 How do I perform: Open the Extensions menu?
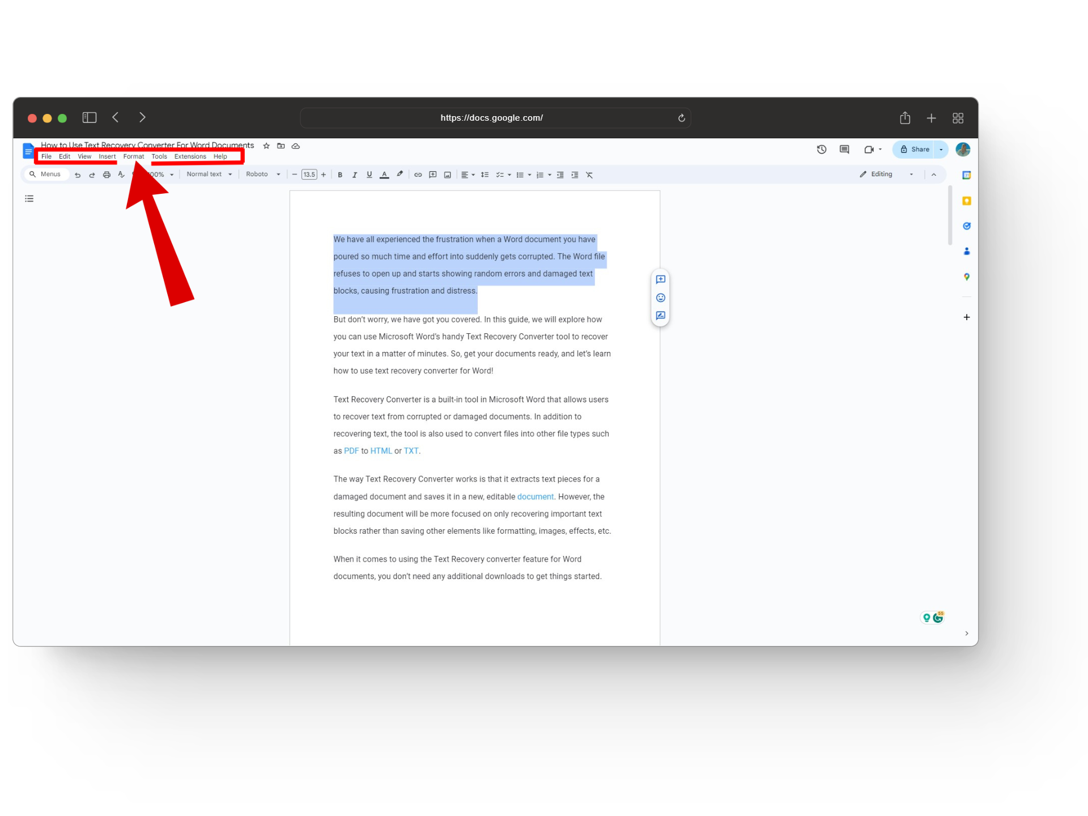[x=190, y=156]
